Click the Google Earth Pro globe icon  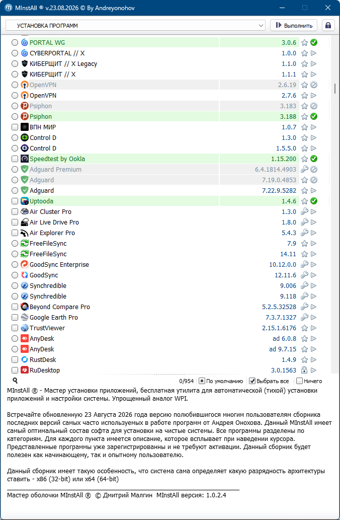click(x=25, y=317)
